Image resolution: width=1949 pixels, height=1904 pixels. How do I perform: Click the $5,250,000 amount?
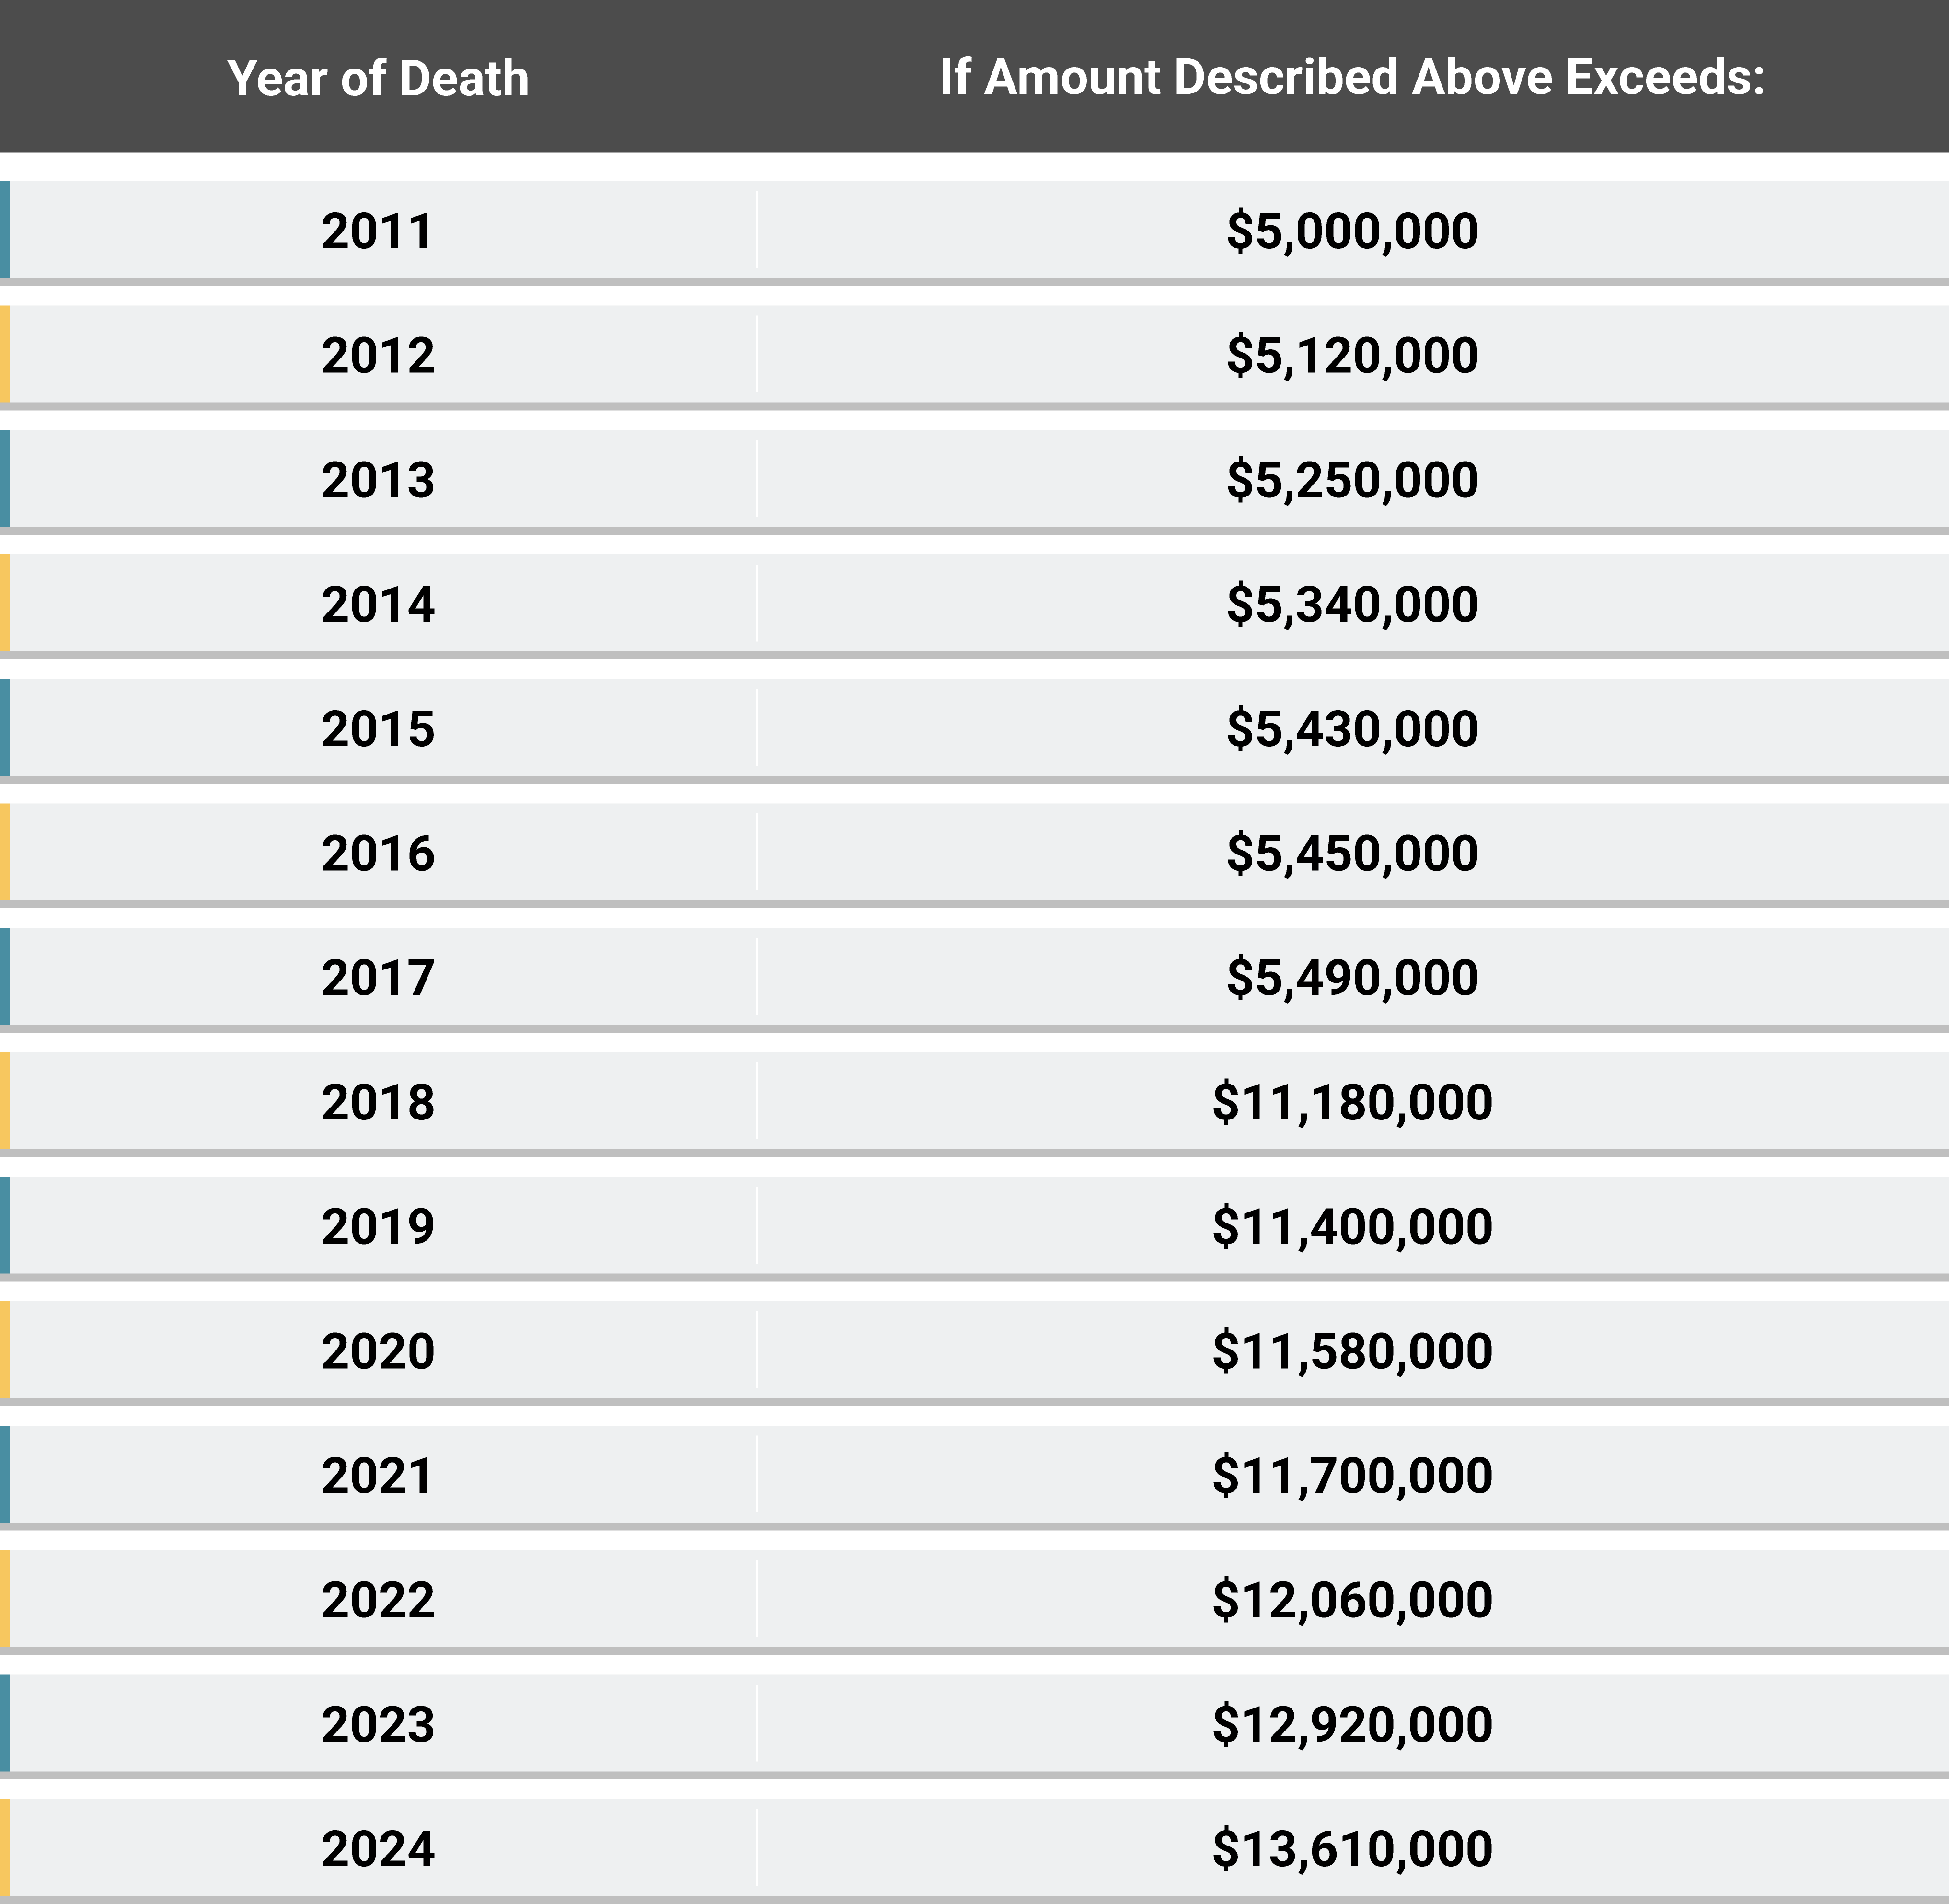coord(1352,480)
